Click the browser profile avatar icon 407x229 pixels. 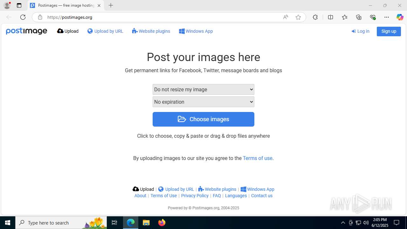pyautogui.click(x=7, y=5)
